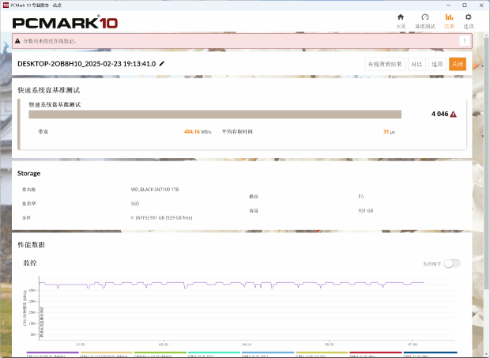
Task: Click the access time value 31 µs
Action: pos(389,132)
